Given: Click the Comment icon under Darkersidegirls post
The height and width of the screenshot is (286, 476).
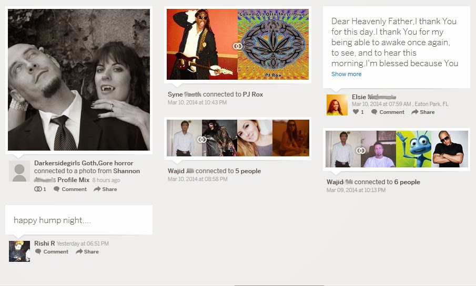Looking at the screenshot, I should (x=57, y=189).
